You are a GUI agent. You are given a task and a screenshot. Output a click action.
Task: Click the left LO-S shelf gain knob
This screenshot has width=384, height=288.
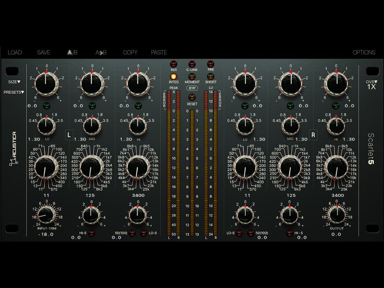(138, 215)
